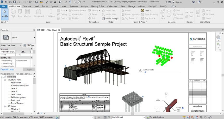Open the Properties help link

[x=7, y=69]
